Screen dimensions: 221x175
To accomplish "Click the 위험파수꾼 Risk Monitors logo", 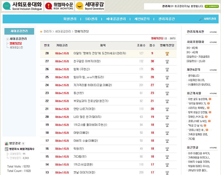I will [59, 6].
